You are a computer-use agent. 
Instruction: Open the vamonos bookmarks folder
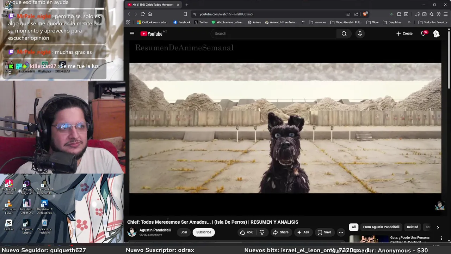(x=317, y=22)
